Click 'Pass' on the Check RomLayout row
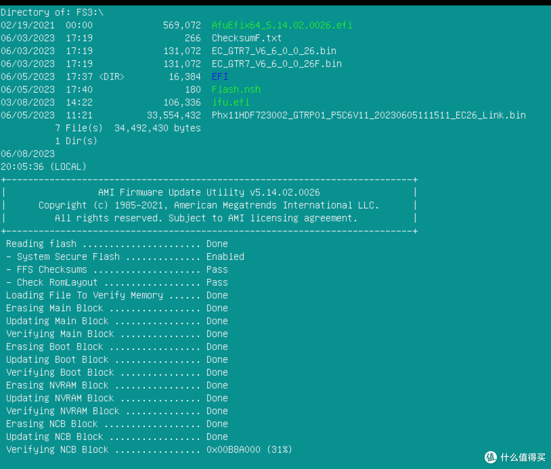Screen dimensions: 551x469 click(217, 282)
